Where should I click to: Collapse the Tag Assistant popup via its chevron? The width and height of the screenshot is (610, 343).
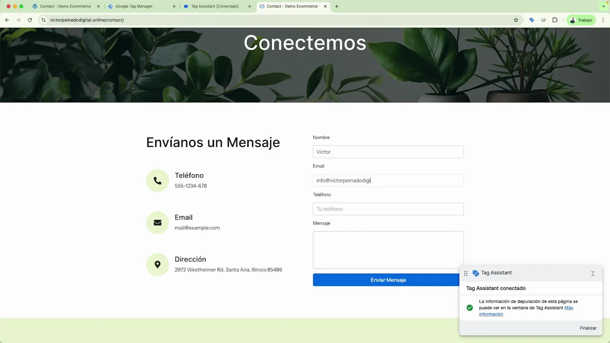[x=592, y=273]
